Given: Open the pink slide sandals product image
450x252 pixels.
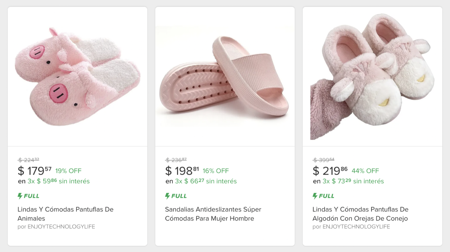Looking at the screenshot, I should click(225, 77).
